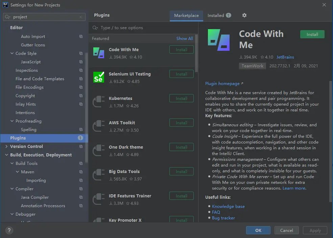Screen dimensions: 333x238
Task: Click project-level icon beside Maven
Action: 81,172
